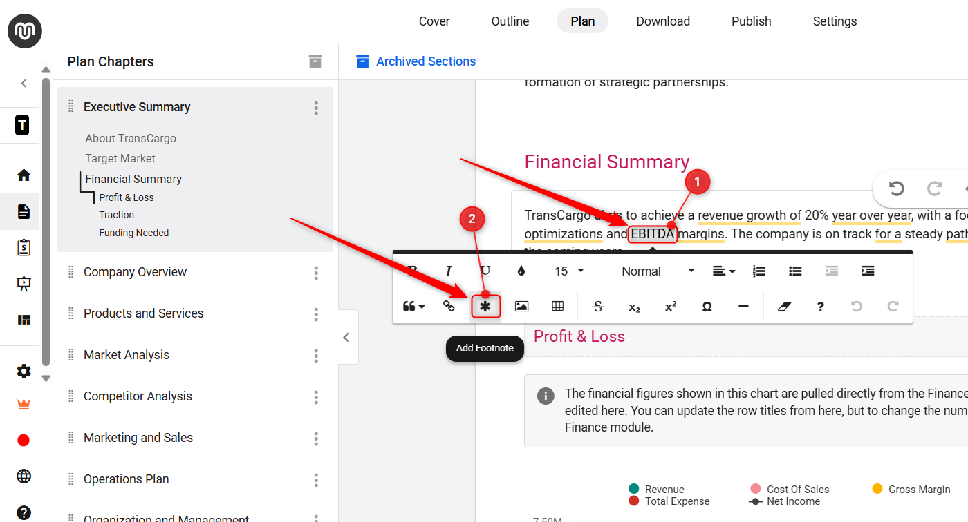This screenshot has height=522, width=968.
Task: Click the document plan icon in sidebar
Action: (24, 211)
